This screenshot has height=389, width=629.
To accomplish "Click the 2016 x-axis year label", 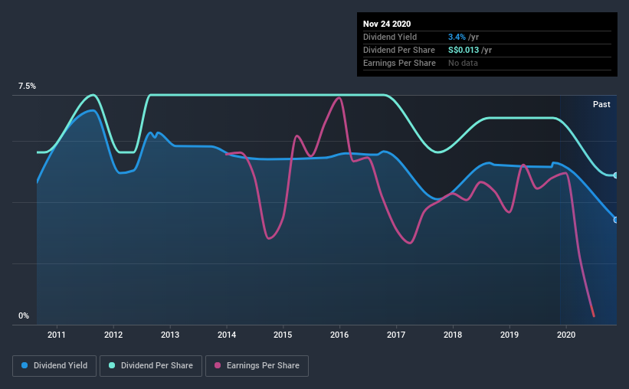I will pyautogui.click(x=339, y=335).
